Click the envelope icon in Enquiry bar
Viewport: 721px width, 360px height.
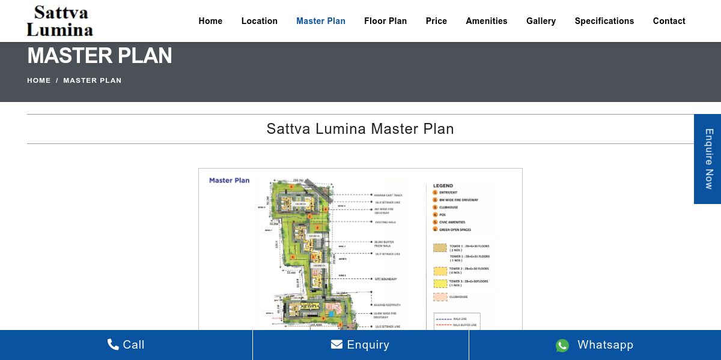coord(336,344)
